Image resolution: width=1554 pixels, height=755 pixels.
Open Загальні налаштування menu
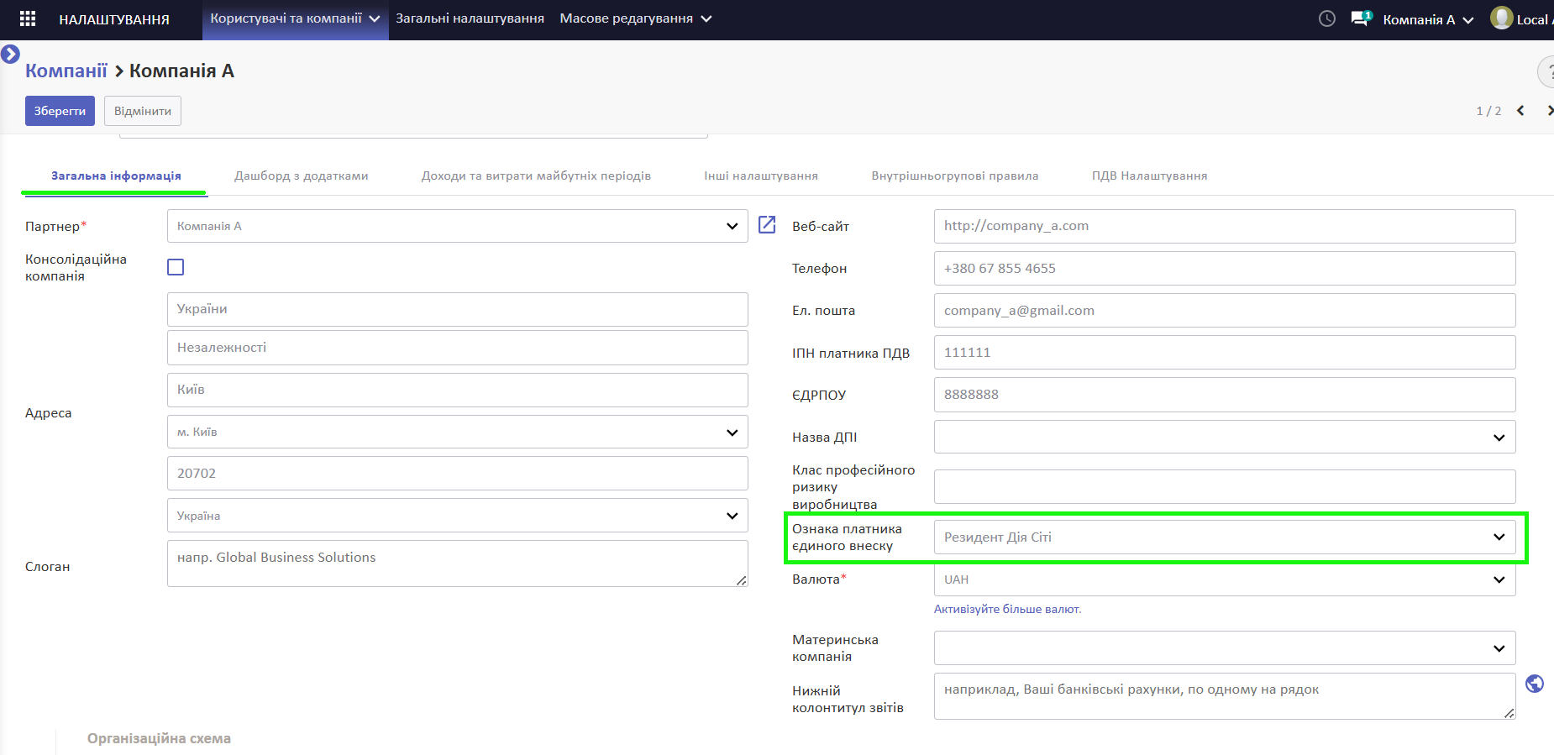tap(470, 18)
